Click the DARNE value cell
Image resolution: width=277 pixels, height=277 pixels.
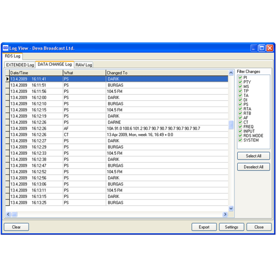pyautogui.click(x=167, y=122)
